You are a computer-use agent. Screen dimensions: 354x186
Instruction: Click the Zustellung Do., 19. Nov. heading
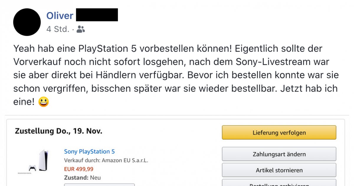coord(58,131)
